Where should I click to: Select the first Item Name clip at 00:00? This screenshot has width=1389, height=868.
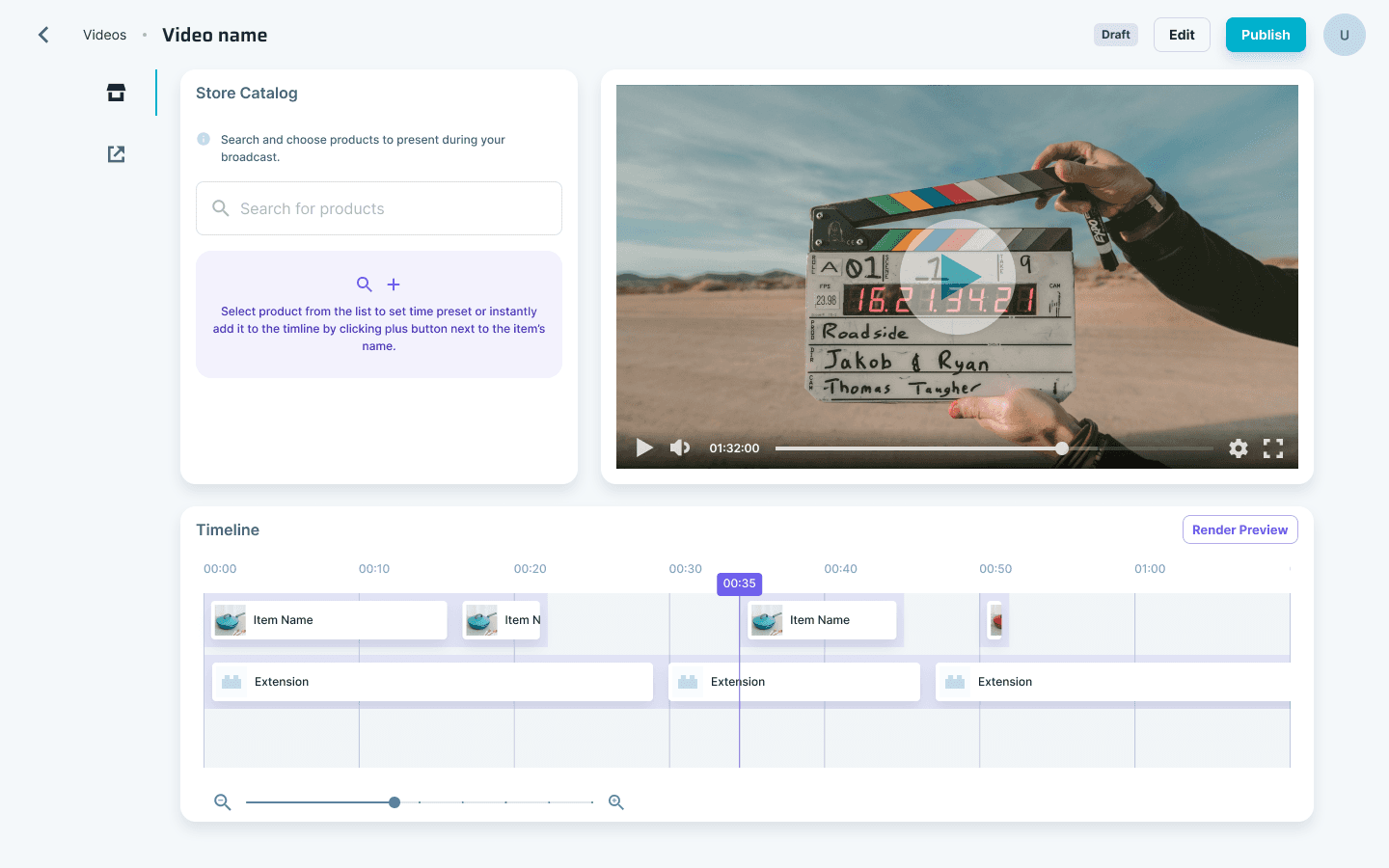pos(329,620)
